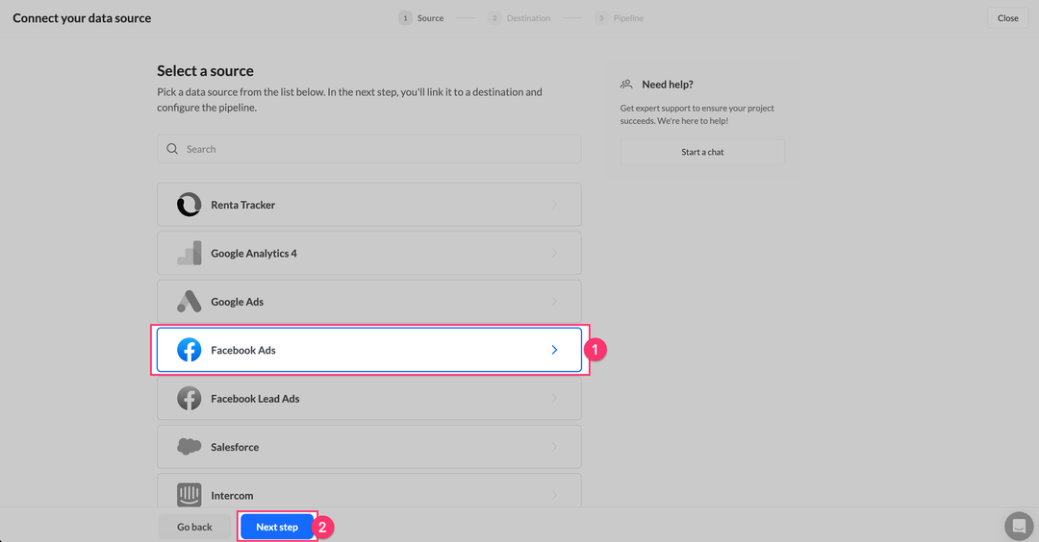Click the Salesforce cloud icon
The width and height of the screenshot is (1039, 542).
[189, 447]
